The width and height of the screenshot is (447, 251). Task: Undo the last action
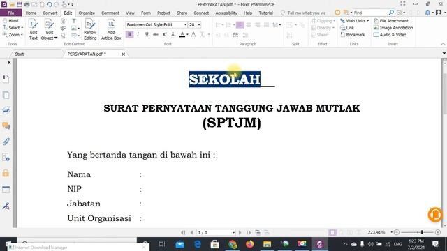point(50,5)
